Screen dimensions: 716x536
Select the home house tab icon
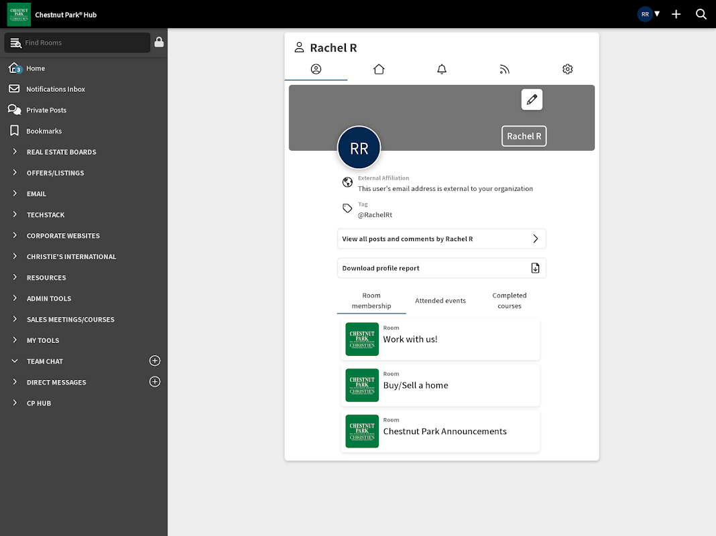point(379,69)
